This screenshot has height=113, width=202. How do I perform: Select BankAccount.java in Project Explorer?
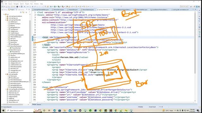click(x=15, y=24)
